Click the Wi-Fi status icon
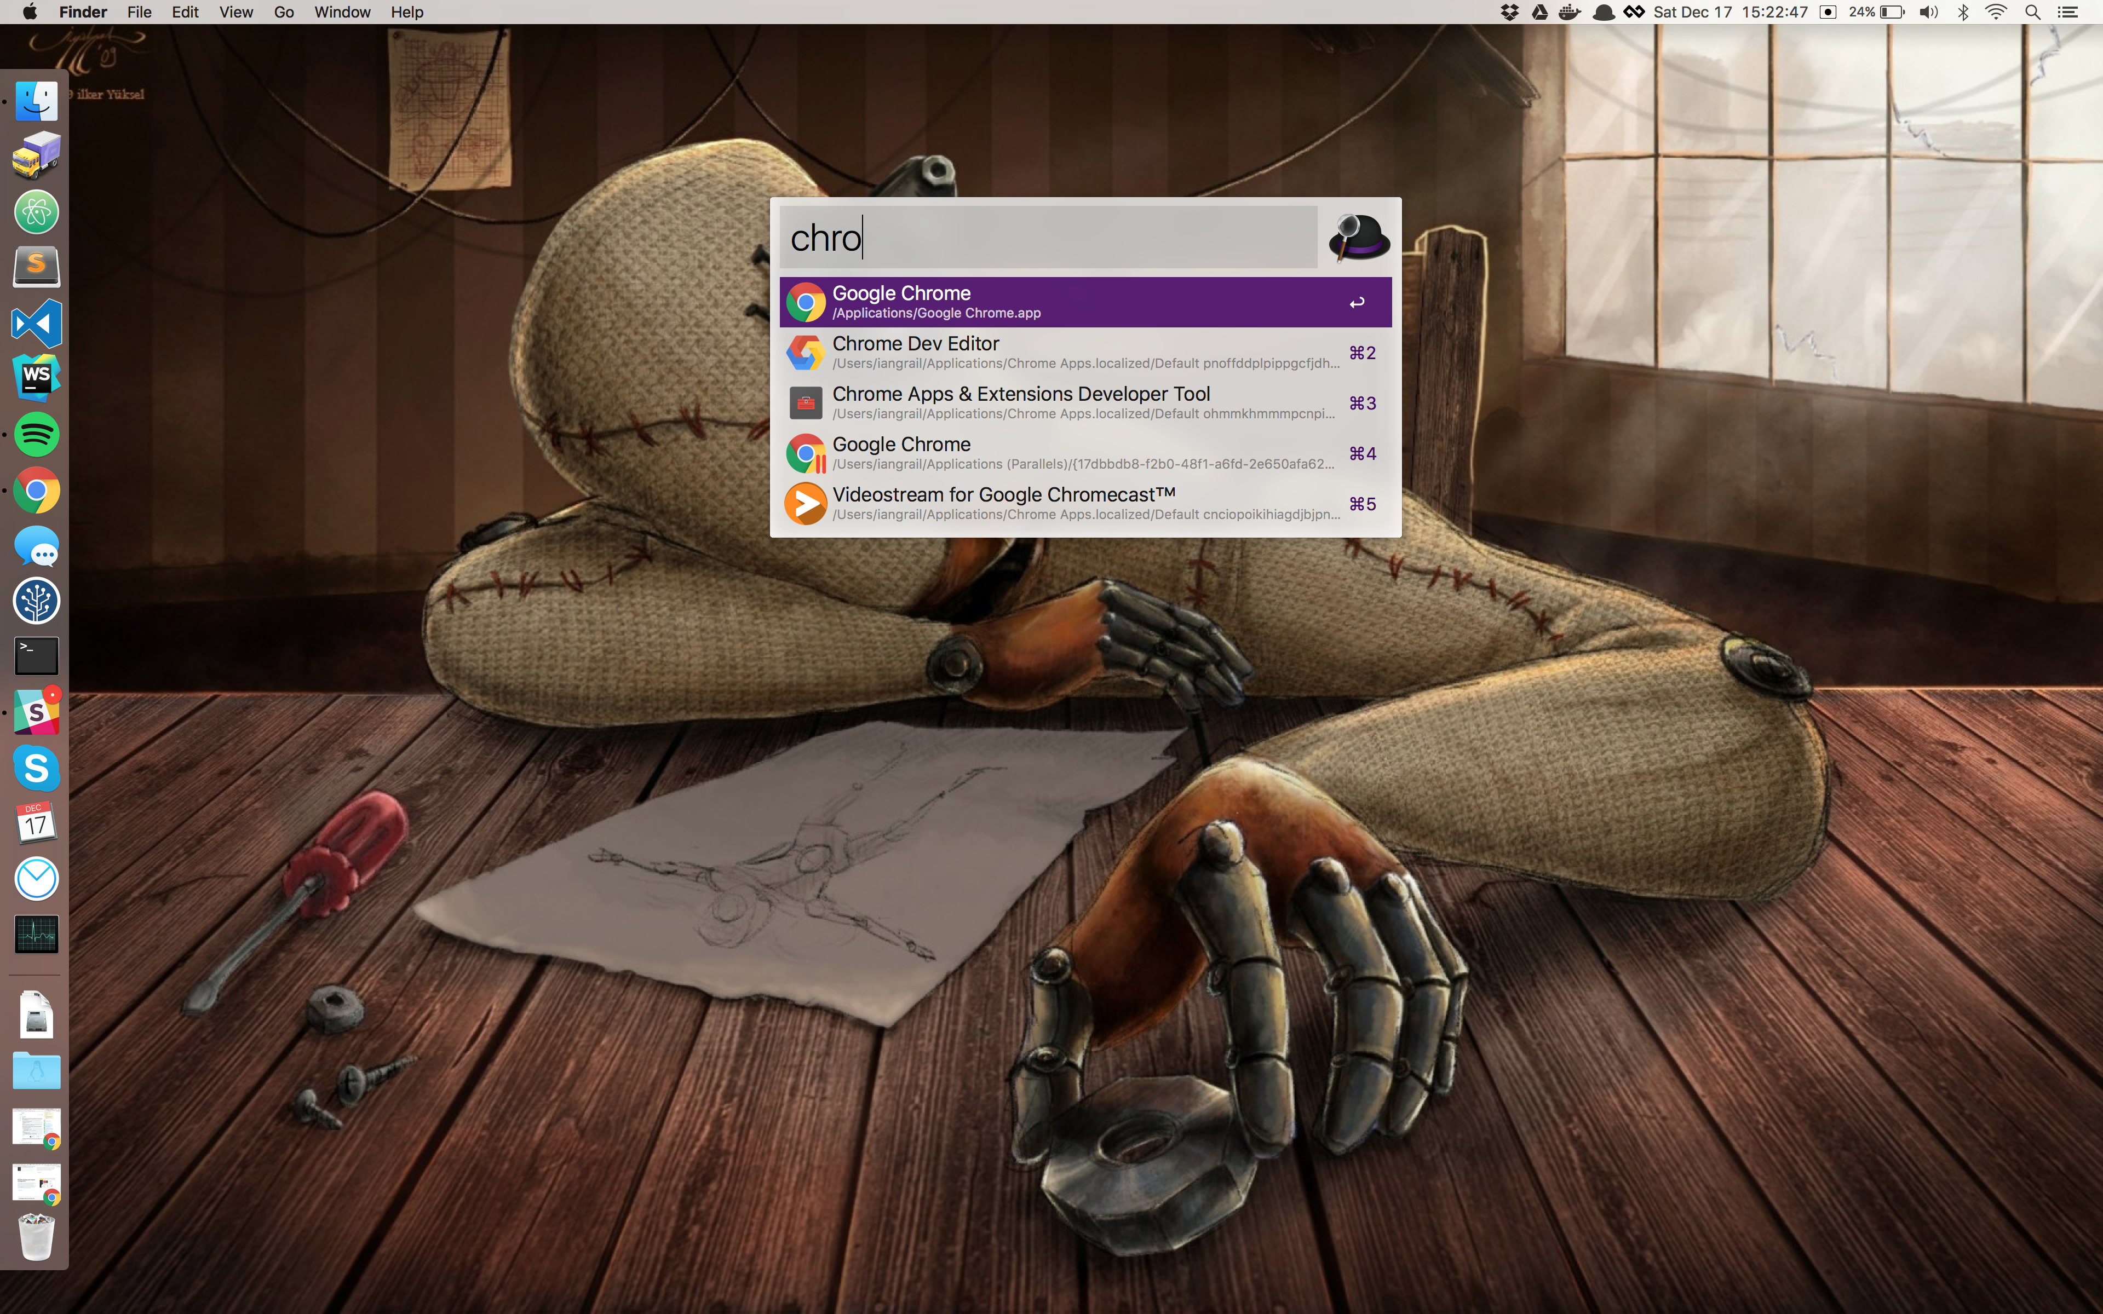 pos(1996,12)
